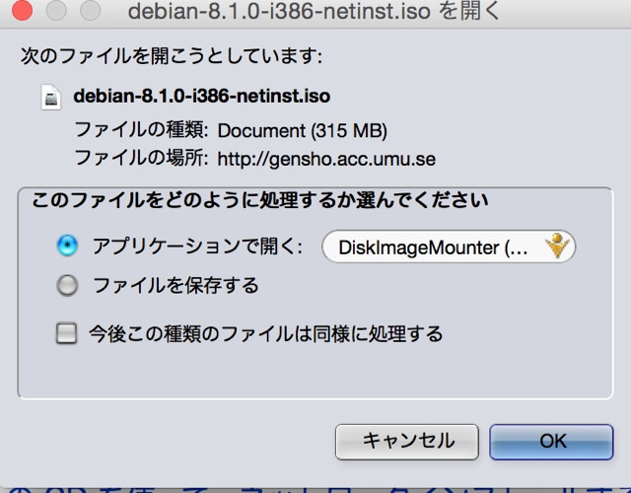The height and width of the screenshot is (493, 631).
Task: Click the ファイルの種類: label
Action: click(x=142, y=130)
